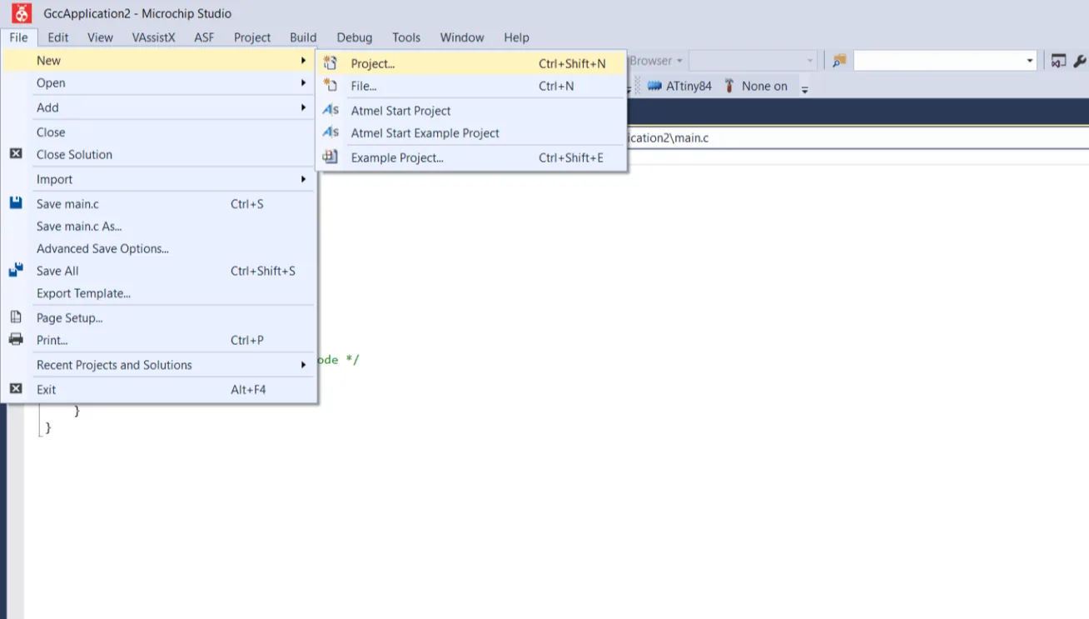
Task: Open the Project menu in the menu bar
Action: coord(252,37)
